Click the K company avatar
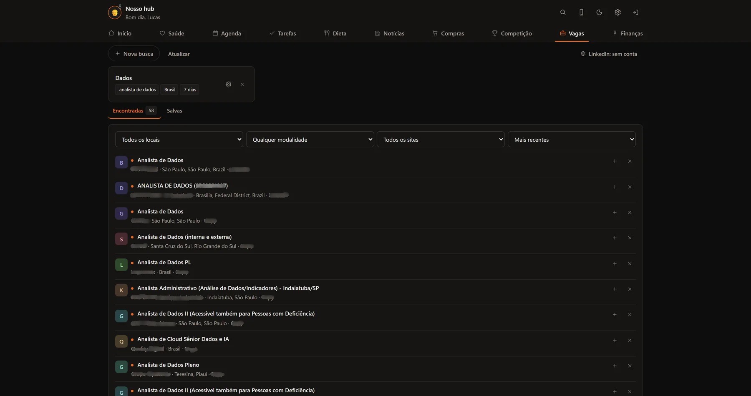 [x=121, y=290]
